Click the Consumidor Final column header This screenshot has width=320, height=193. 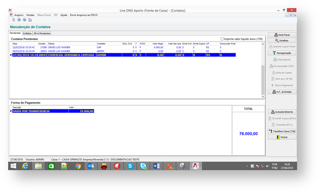tap(227, 43)
